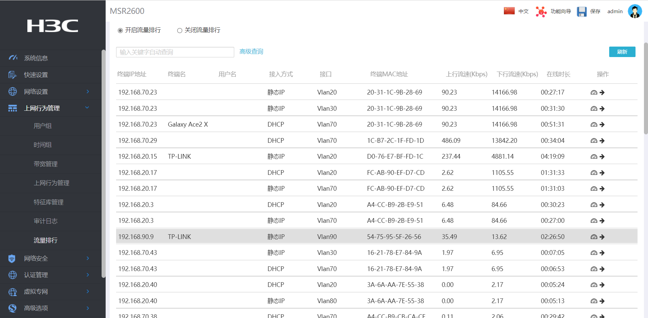Click the 接入方式 column header
Viewport: 648px width, 318px height.
(x=281, y=74)
